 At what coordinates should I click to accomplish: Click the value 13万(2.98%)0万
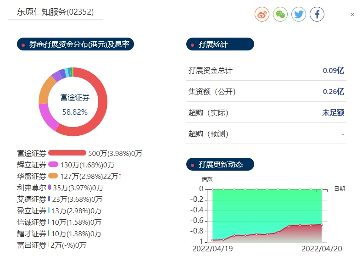tap(77, 211)
